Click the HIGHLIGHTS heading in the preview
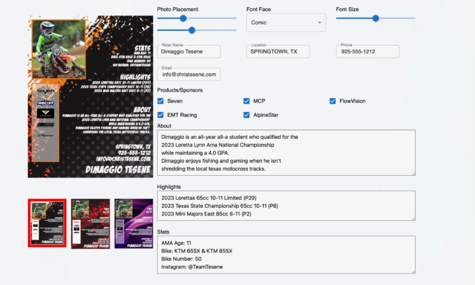 tap(135, 77)
